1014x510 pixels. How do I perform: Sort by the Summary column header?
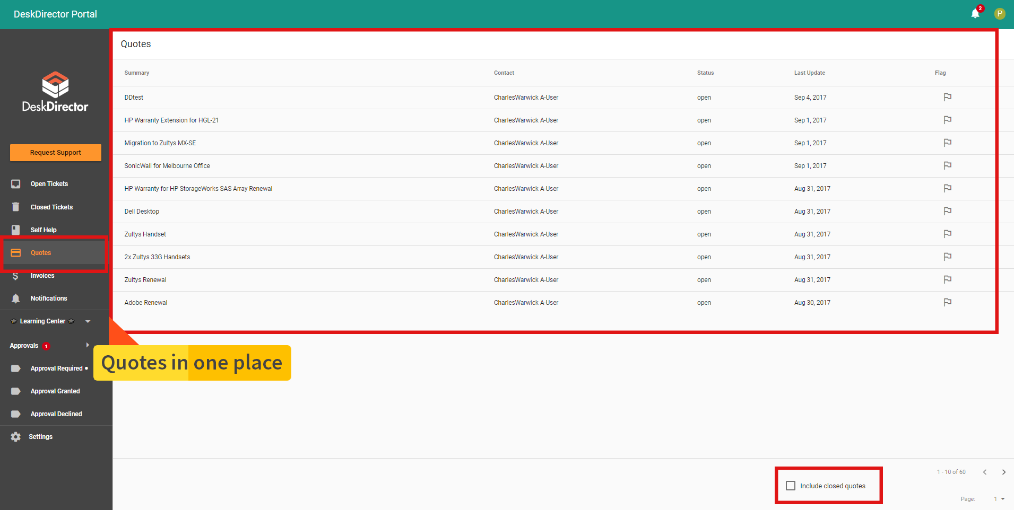[137, 73]
